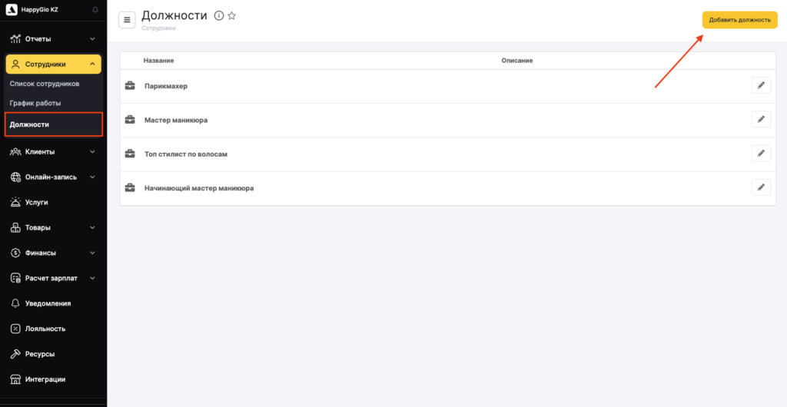Edit the Топ стилист по волосам position
This screenshot has height=407, width=787.
pos(760,153)
